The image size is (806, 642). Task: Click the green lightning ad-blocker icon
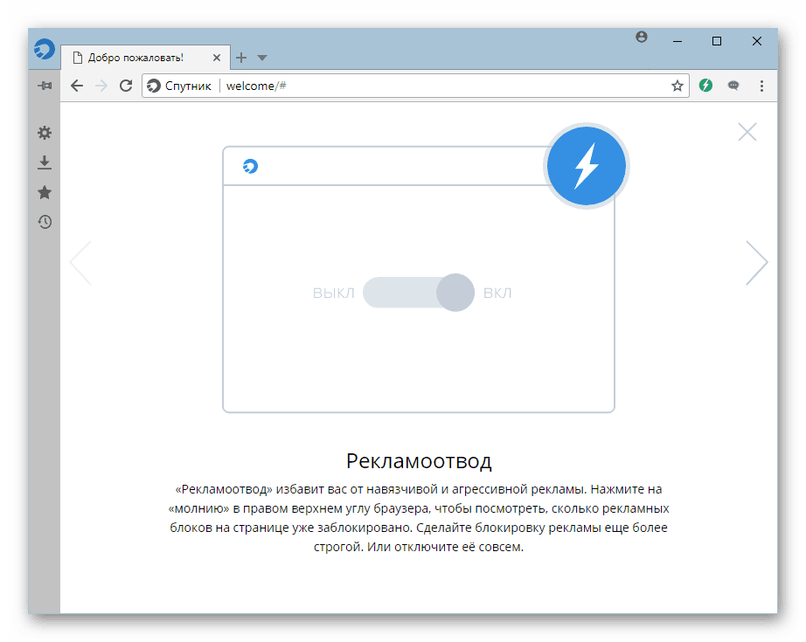(705, 86)
